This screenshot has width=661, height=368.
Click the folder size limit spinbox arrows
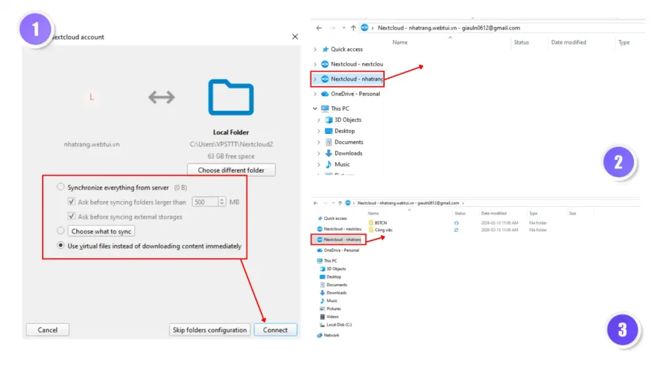[222, 202]
